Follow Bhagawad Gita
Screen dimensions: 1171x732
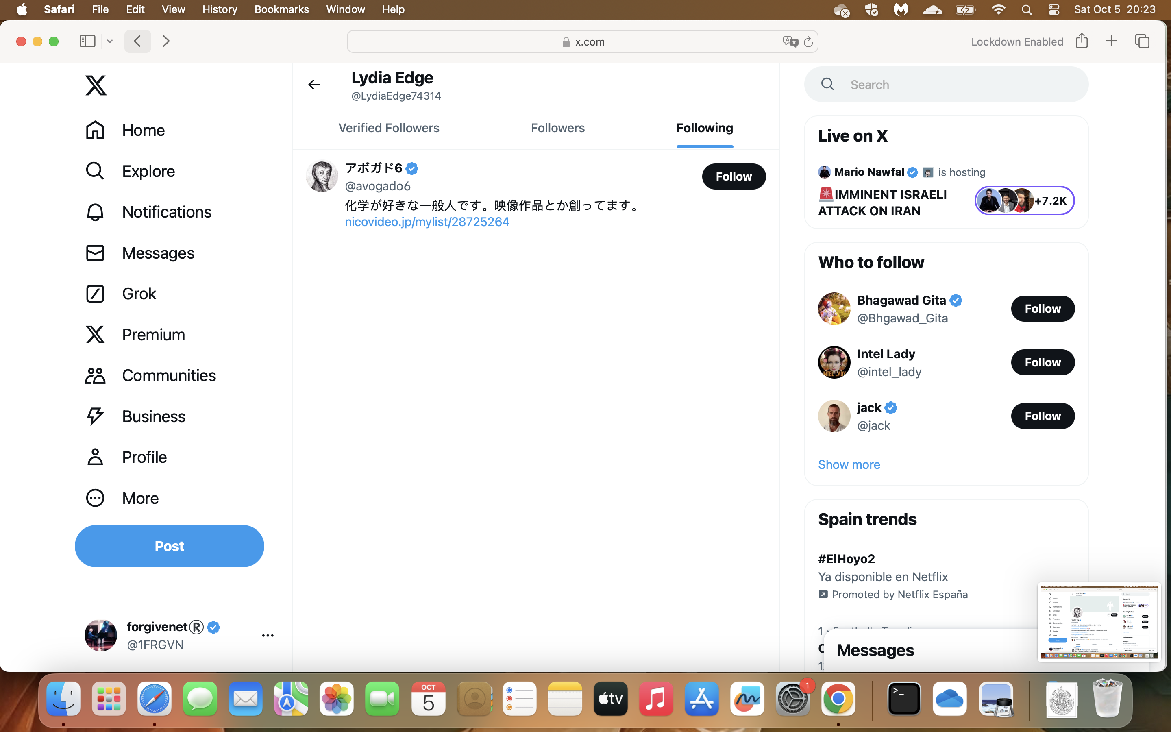coord(1042,308)
